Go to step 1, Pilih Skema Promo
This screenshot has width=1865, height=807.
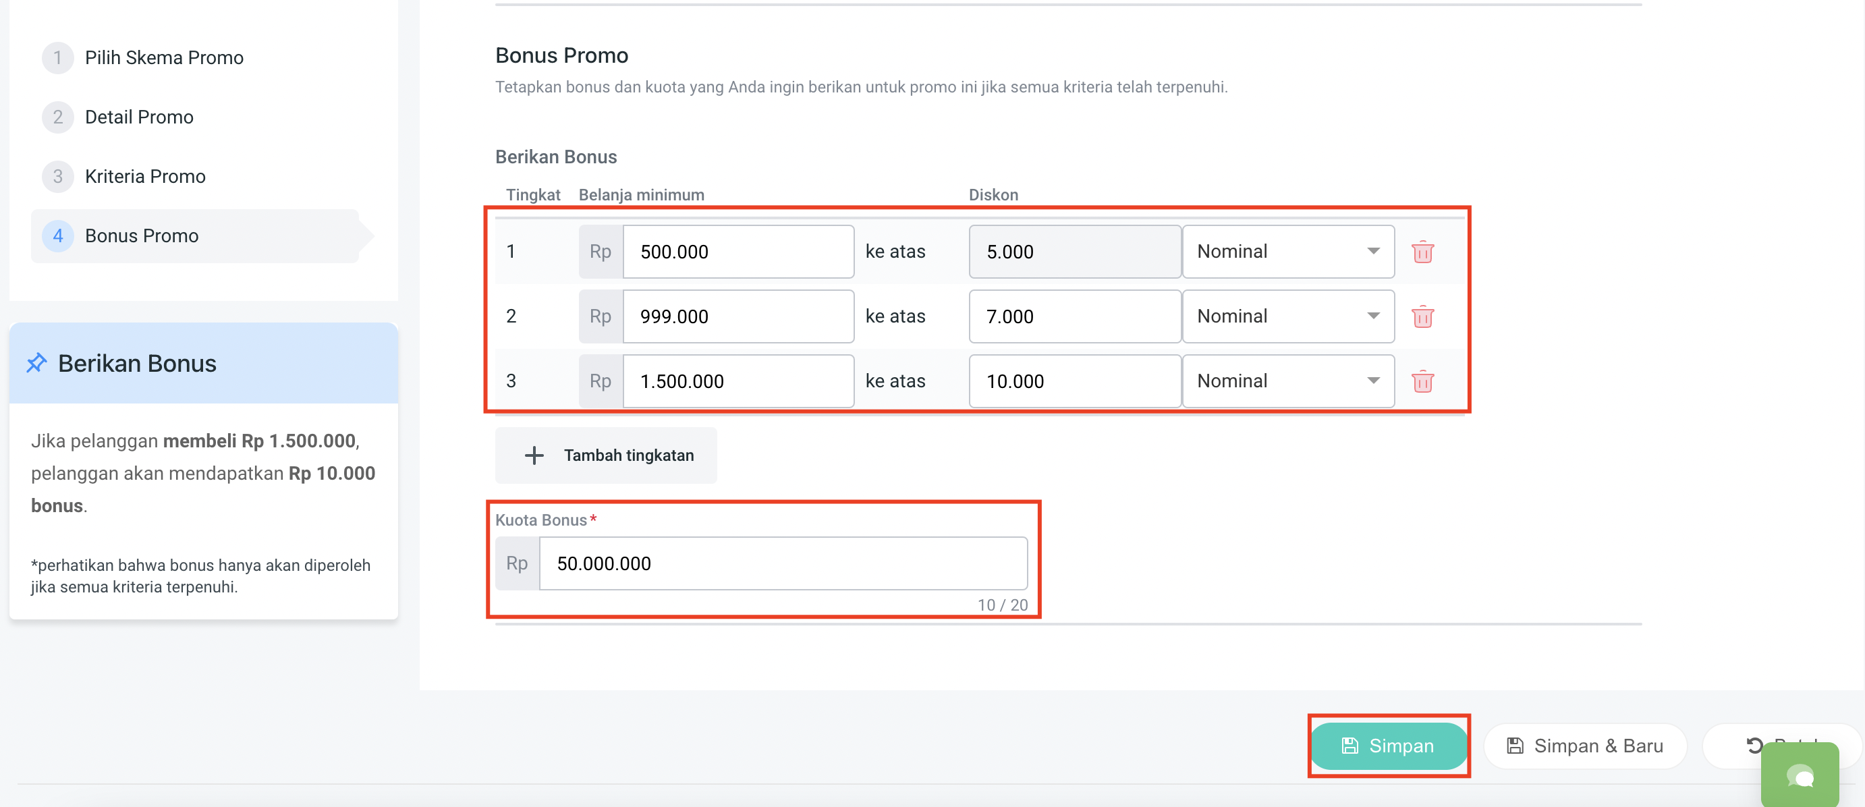163,58
